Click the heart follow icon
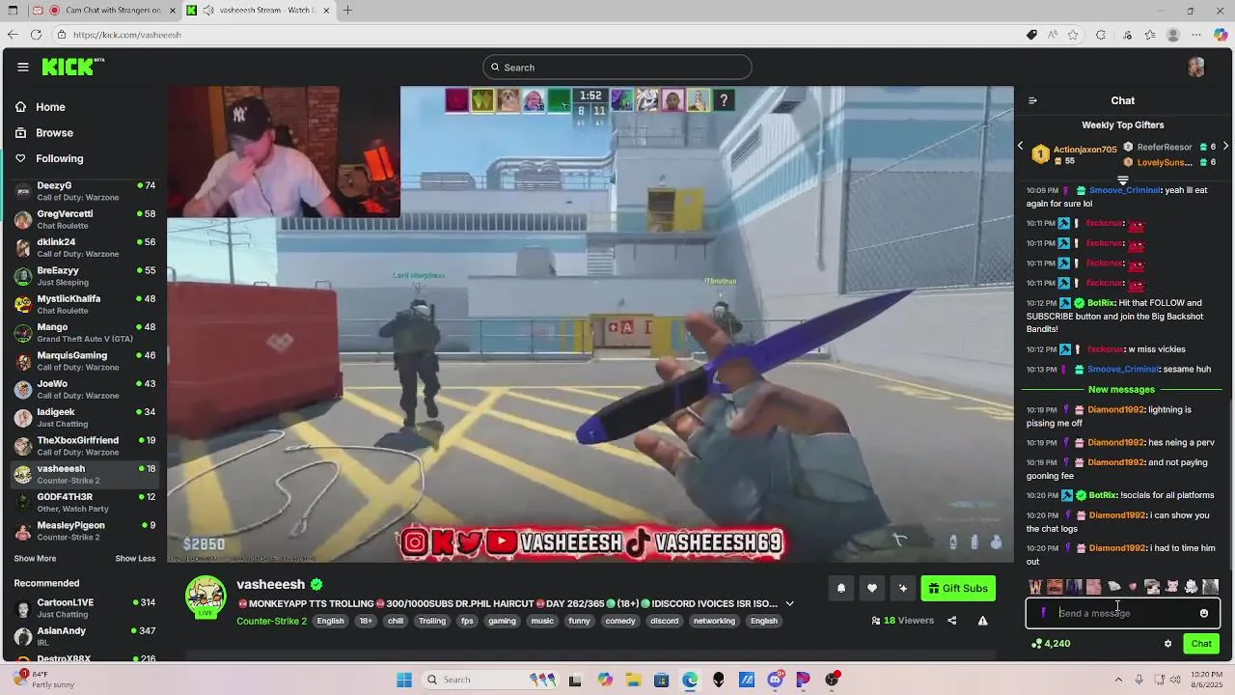This screenshot has height=695, width=1235. (x=872, y=588)
